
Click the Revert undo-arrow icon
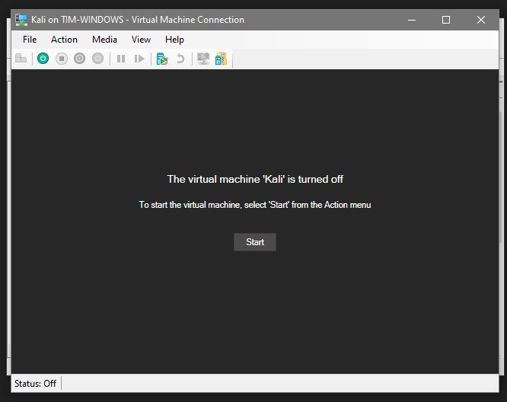point(180,59)
